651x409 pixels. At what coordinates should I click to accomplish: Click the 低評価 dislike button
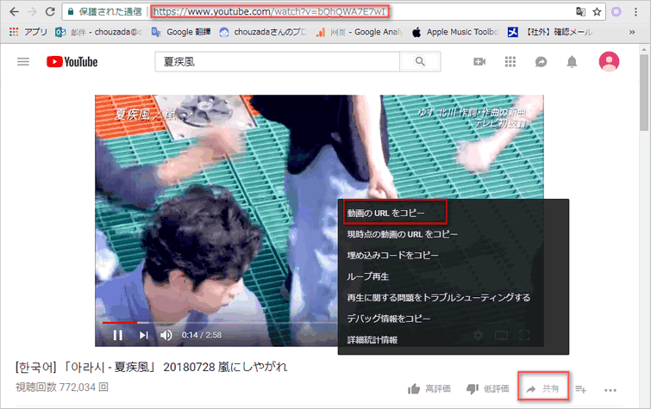(x=488, y=388)
